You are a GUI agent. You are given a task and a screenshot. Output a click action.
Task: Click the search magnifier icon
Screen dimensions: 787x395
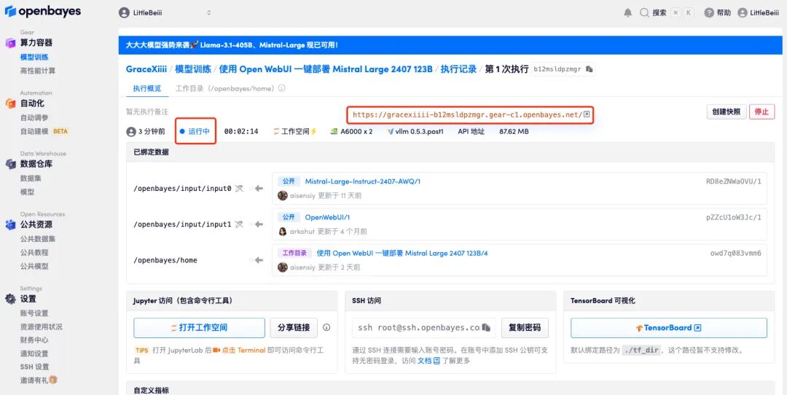644,12
